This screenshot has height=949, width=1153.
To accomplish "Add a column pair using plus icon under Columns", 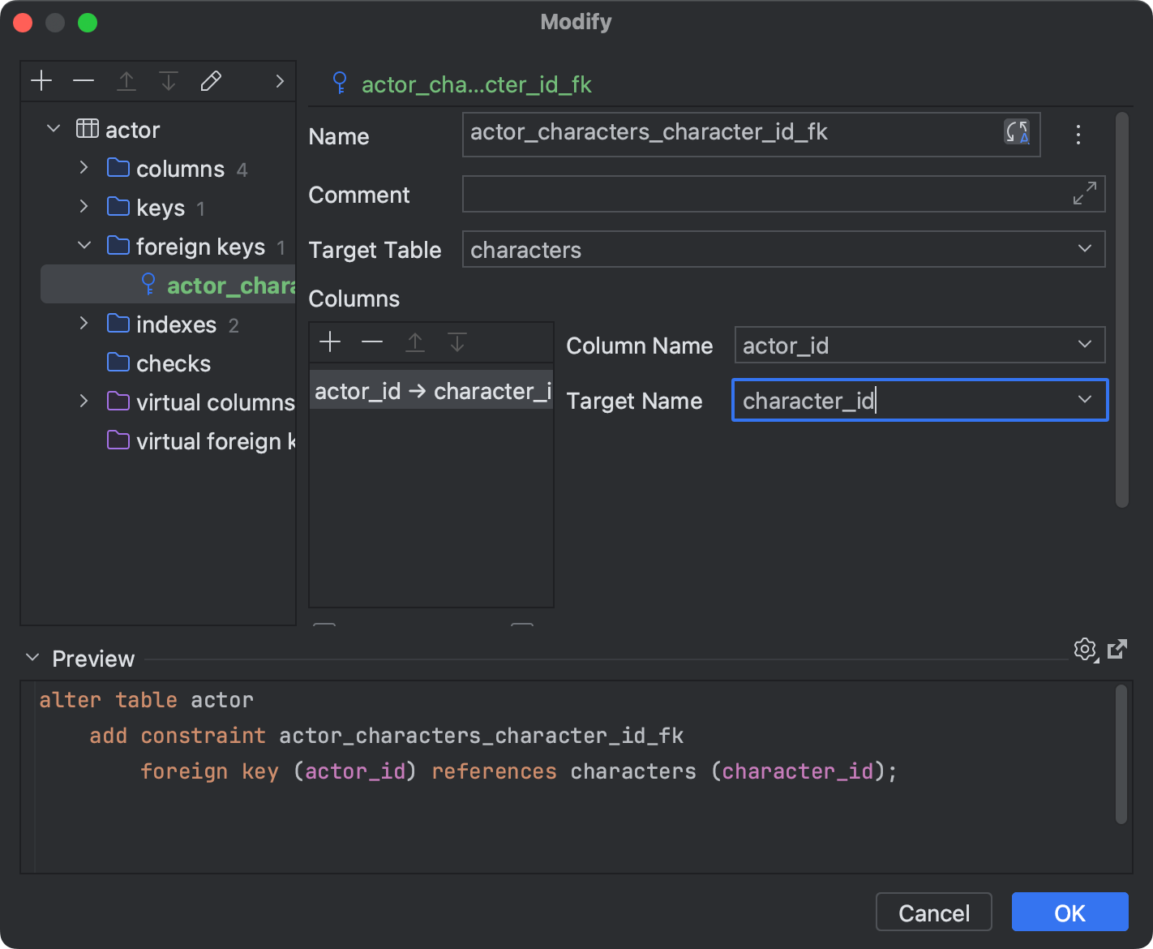I will 330,341.
